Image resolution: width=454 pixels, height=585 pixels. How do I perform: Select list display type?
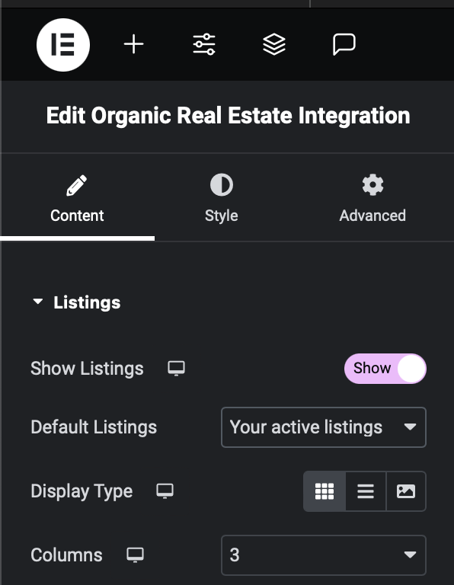coord(366,491)
